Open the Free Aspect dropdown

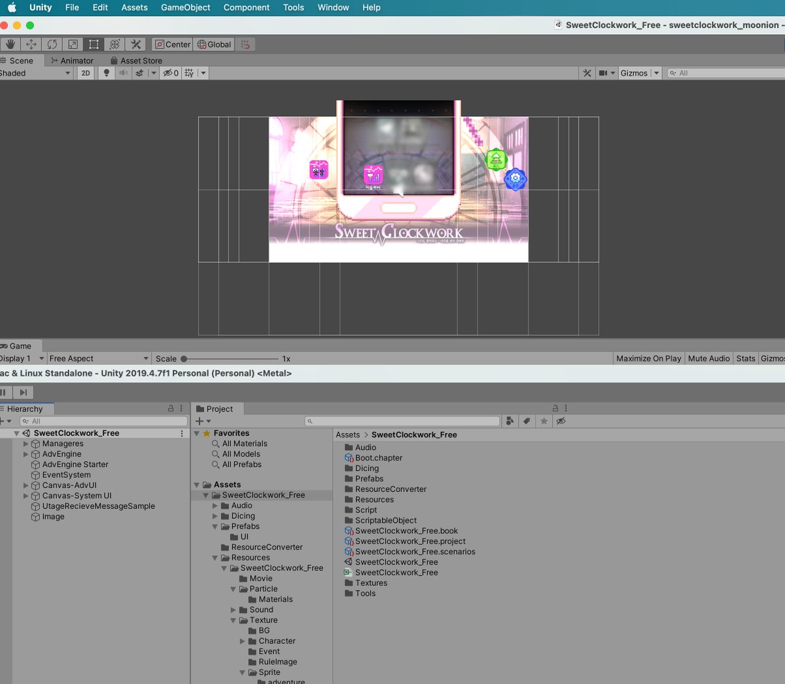[x=99, y=359]
